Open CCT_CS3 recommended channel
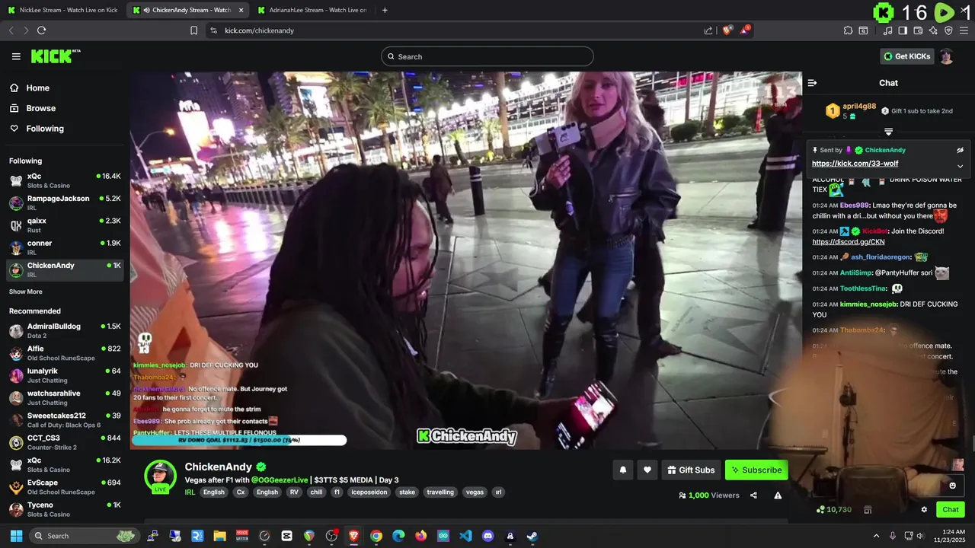The width and height of the screenshot is (975, 548). (65, 442)
